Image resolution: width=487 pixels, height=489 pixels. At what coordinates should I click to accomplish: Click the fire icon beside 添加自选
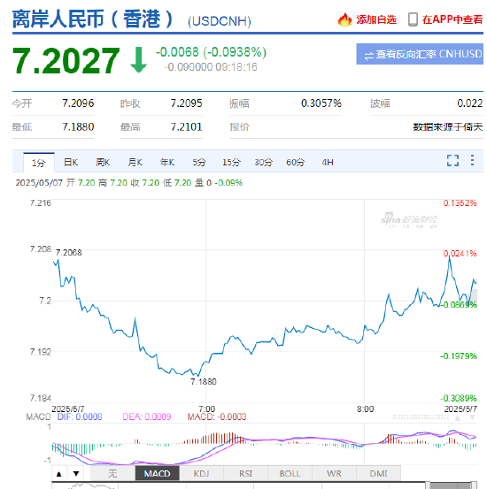click(344, 19)
